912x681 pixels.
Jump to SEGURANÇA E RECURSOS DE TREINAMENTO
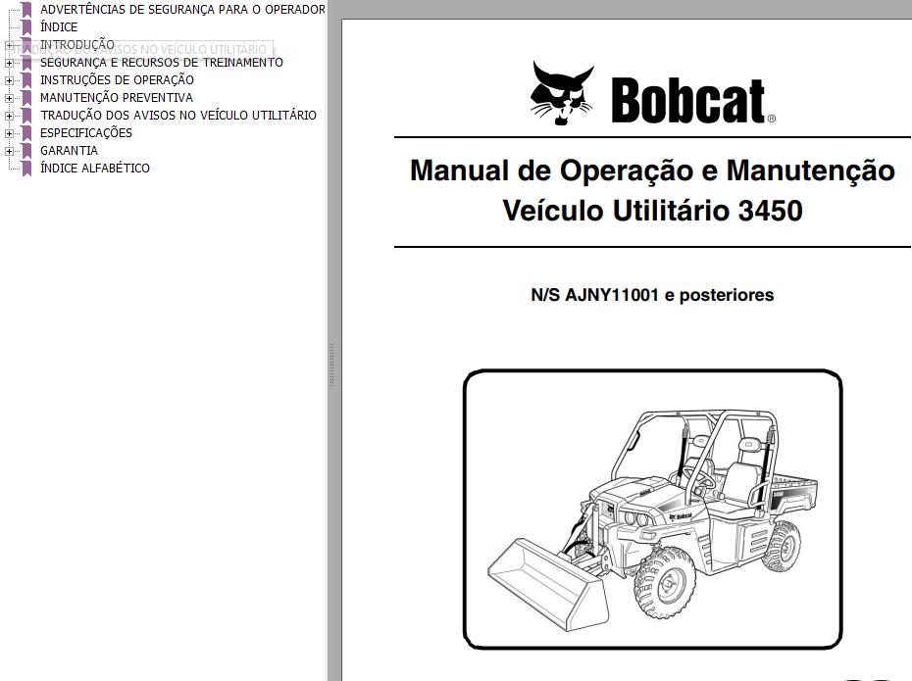pos(162,63)
